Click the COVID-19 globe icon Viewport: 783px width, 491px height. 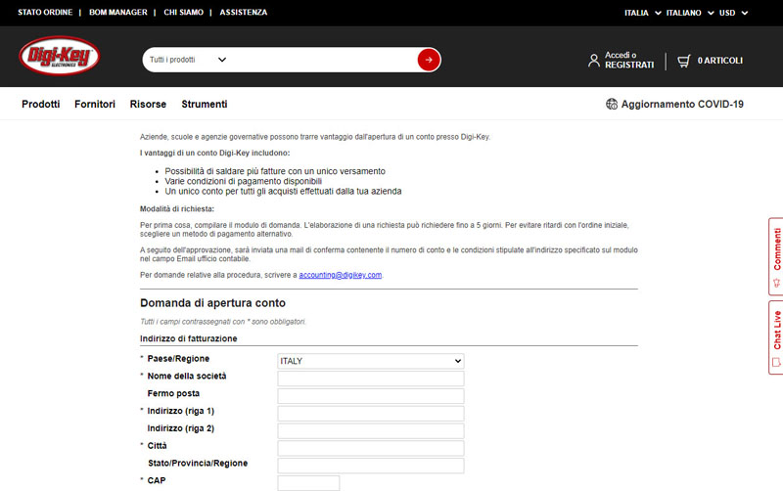tap(612, 104)
